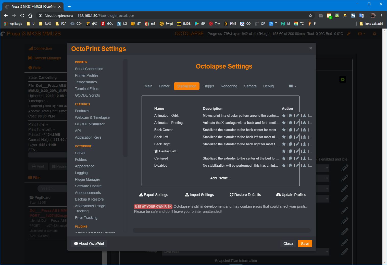Switch to the Trigger tab
Image resolution: width=387 pixels, height=265 pixels.
[x=208, y=86]
